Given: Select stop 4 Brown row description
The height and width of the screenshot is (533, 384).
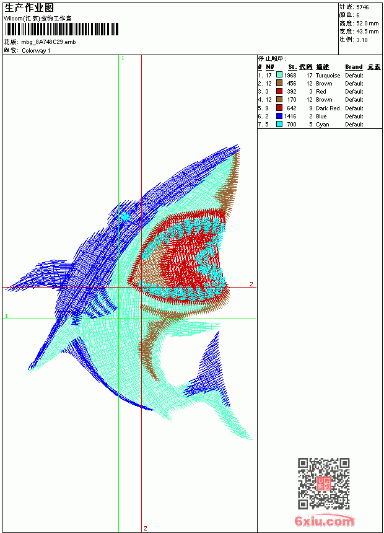Looking at the screenshot, I should (x=324, y=100).
